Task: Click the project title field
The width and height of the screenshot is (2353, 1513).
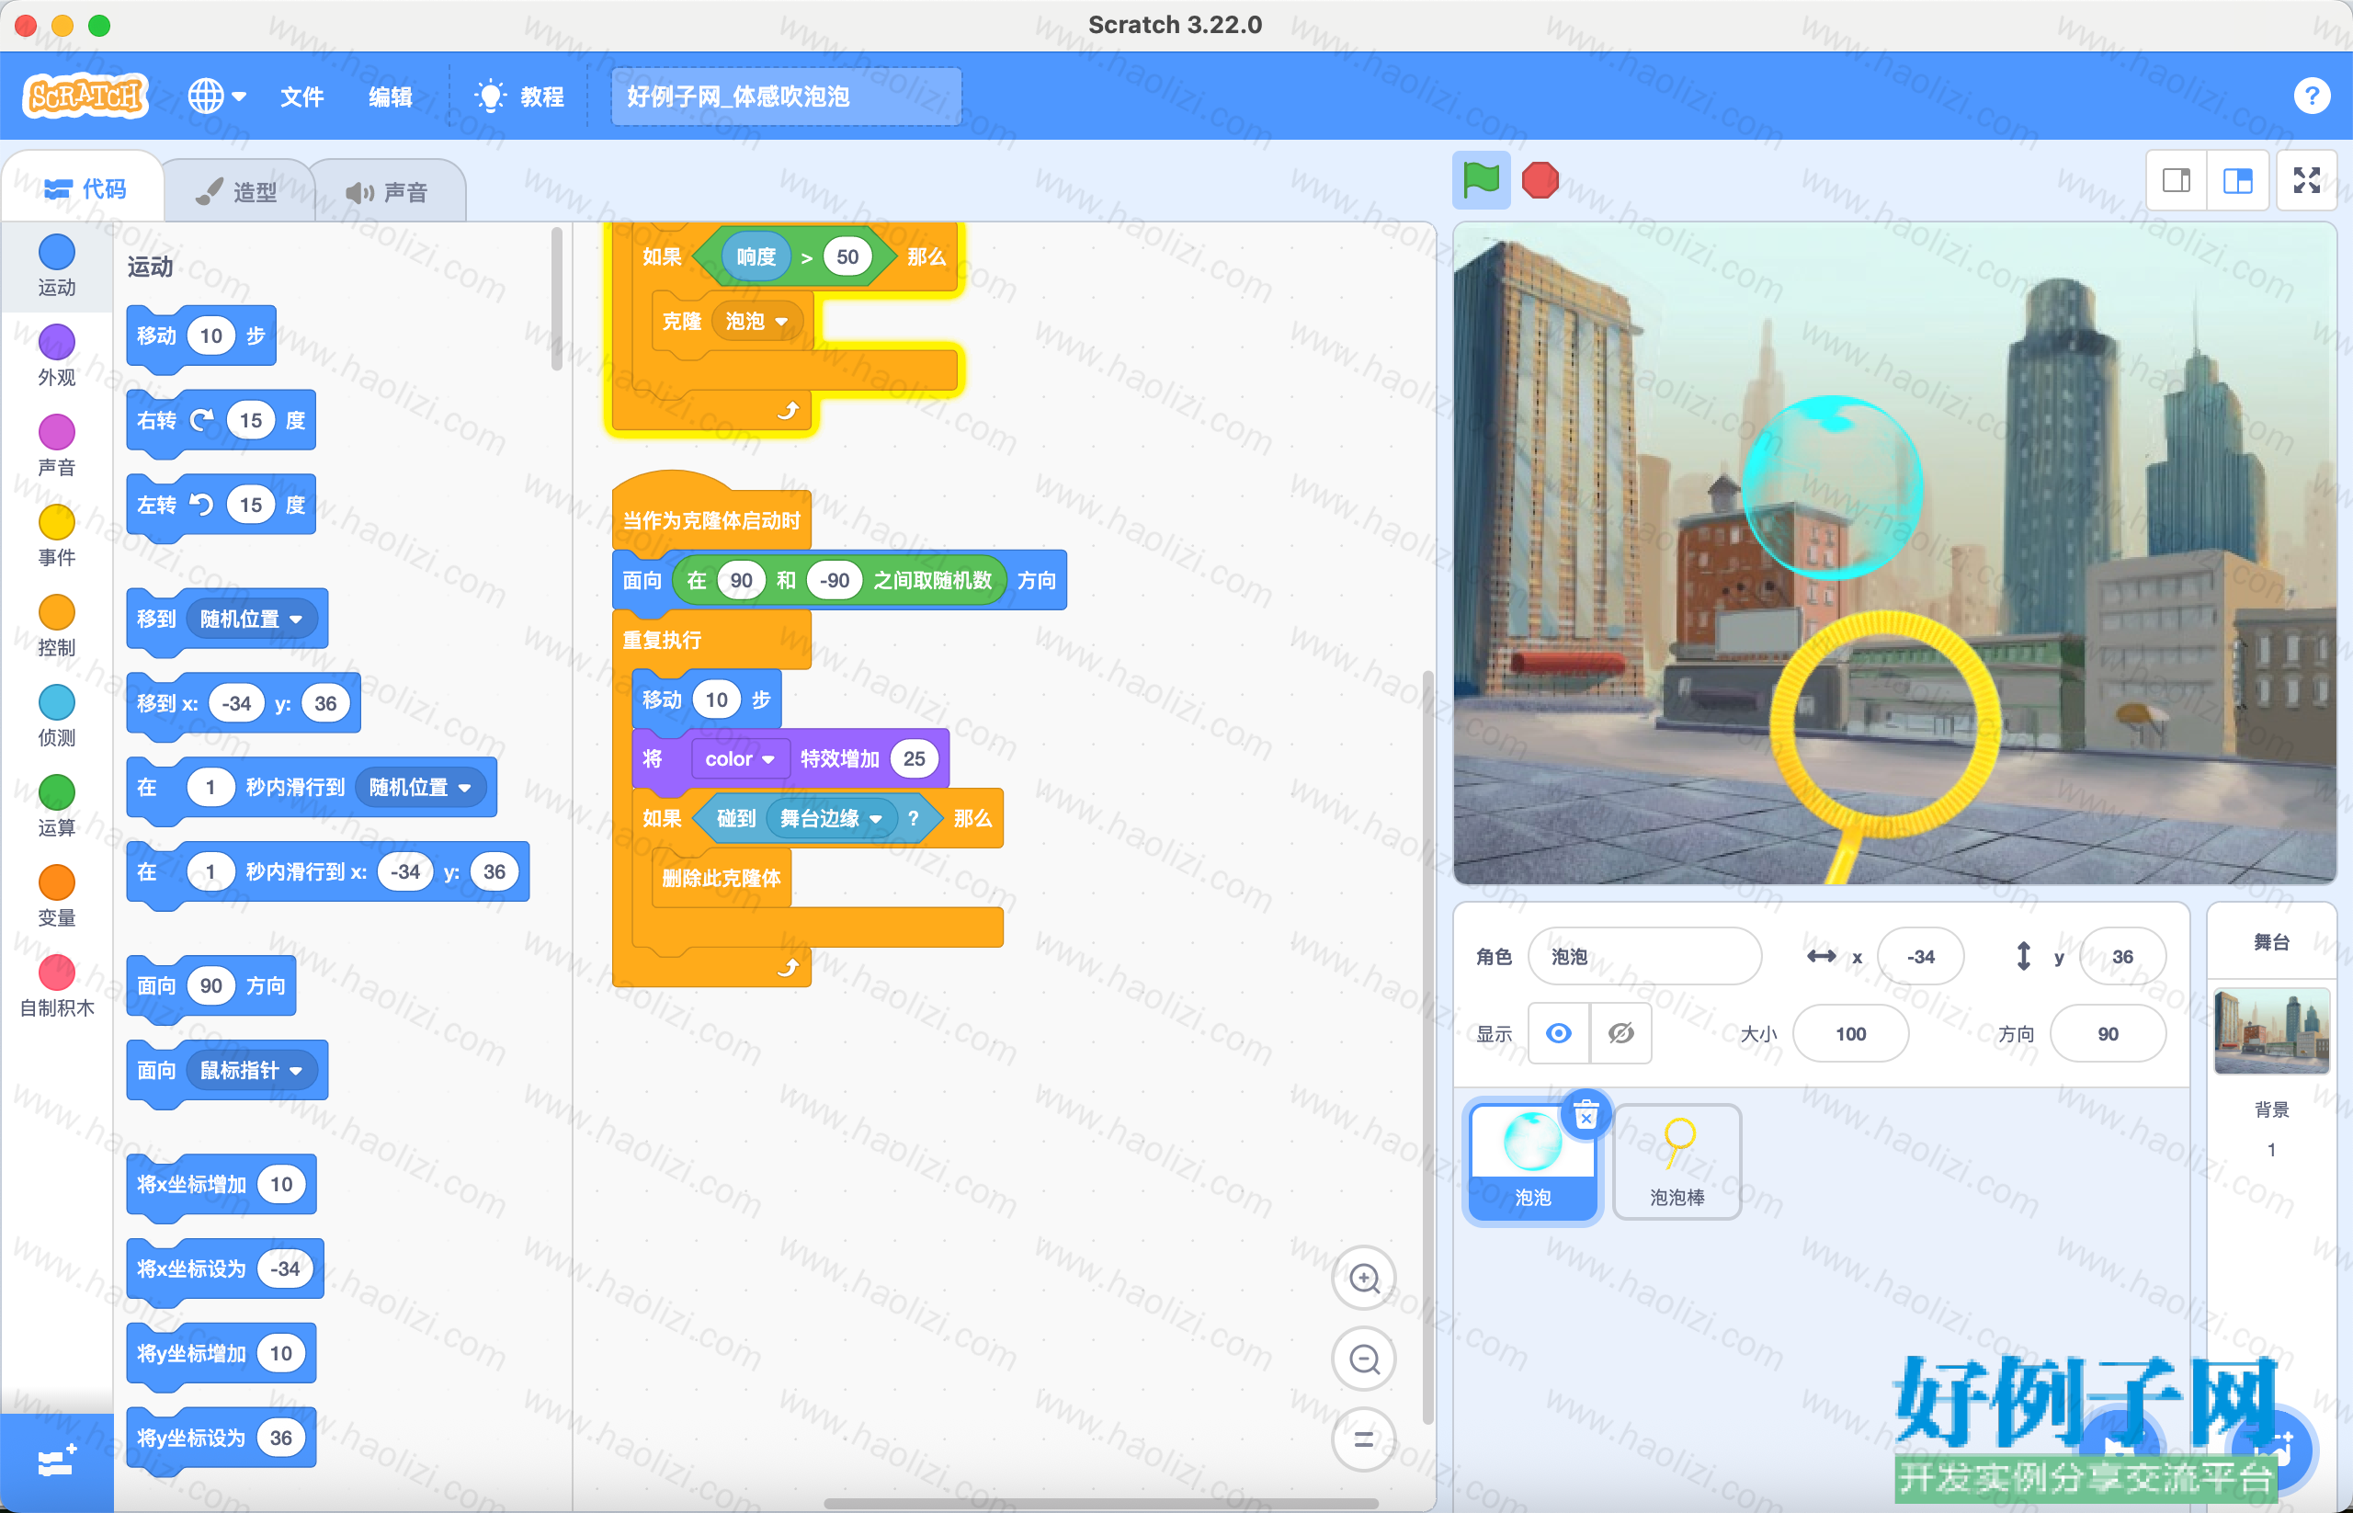Action: [x=785, y=97]
